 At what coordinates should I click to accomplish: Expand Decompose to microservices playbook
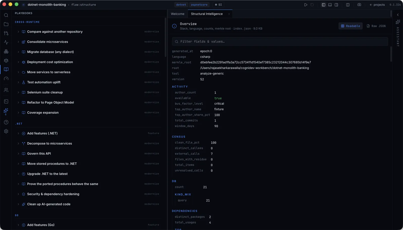point(88,144)
